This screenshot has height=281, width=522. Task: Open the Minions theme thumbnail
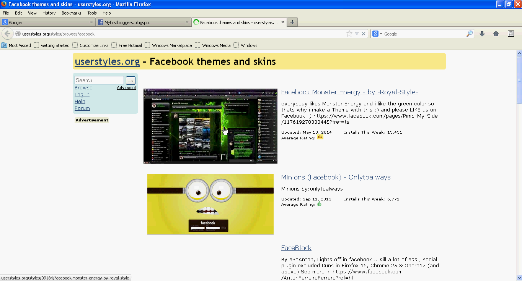[x=210, y=204]
